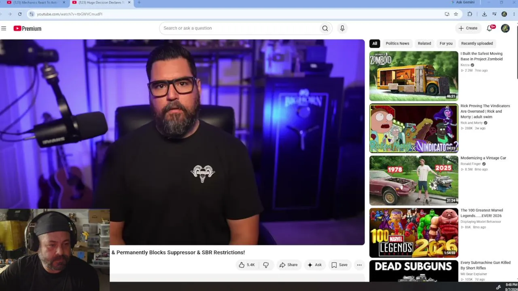Open Chrome media controls icon
This screenshot has width=518, height=291.
point(494,14)
